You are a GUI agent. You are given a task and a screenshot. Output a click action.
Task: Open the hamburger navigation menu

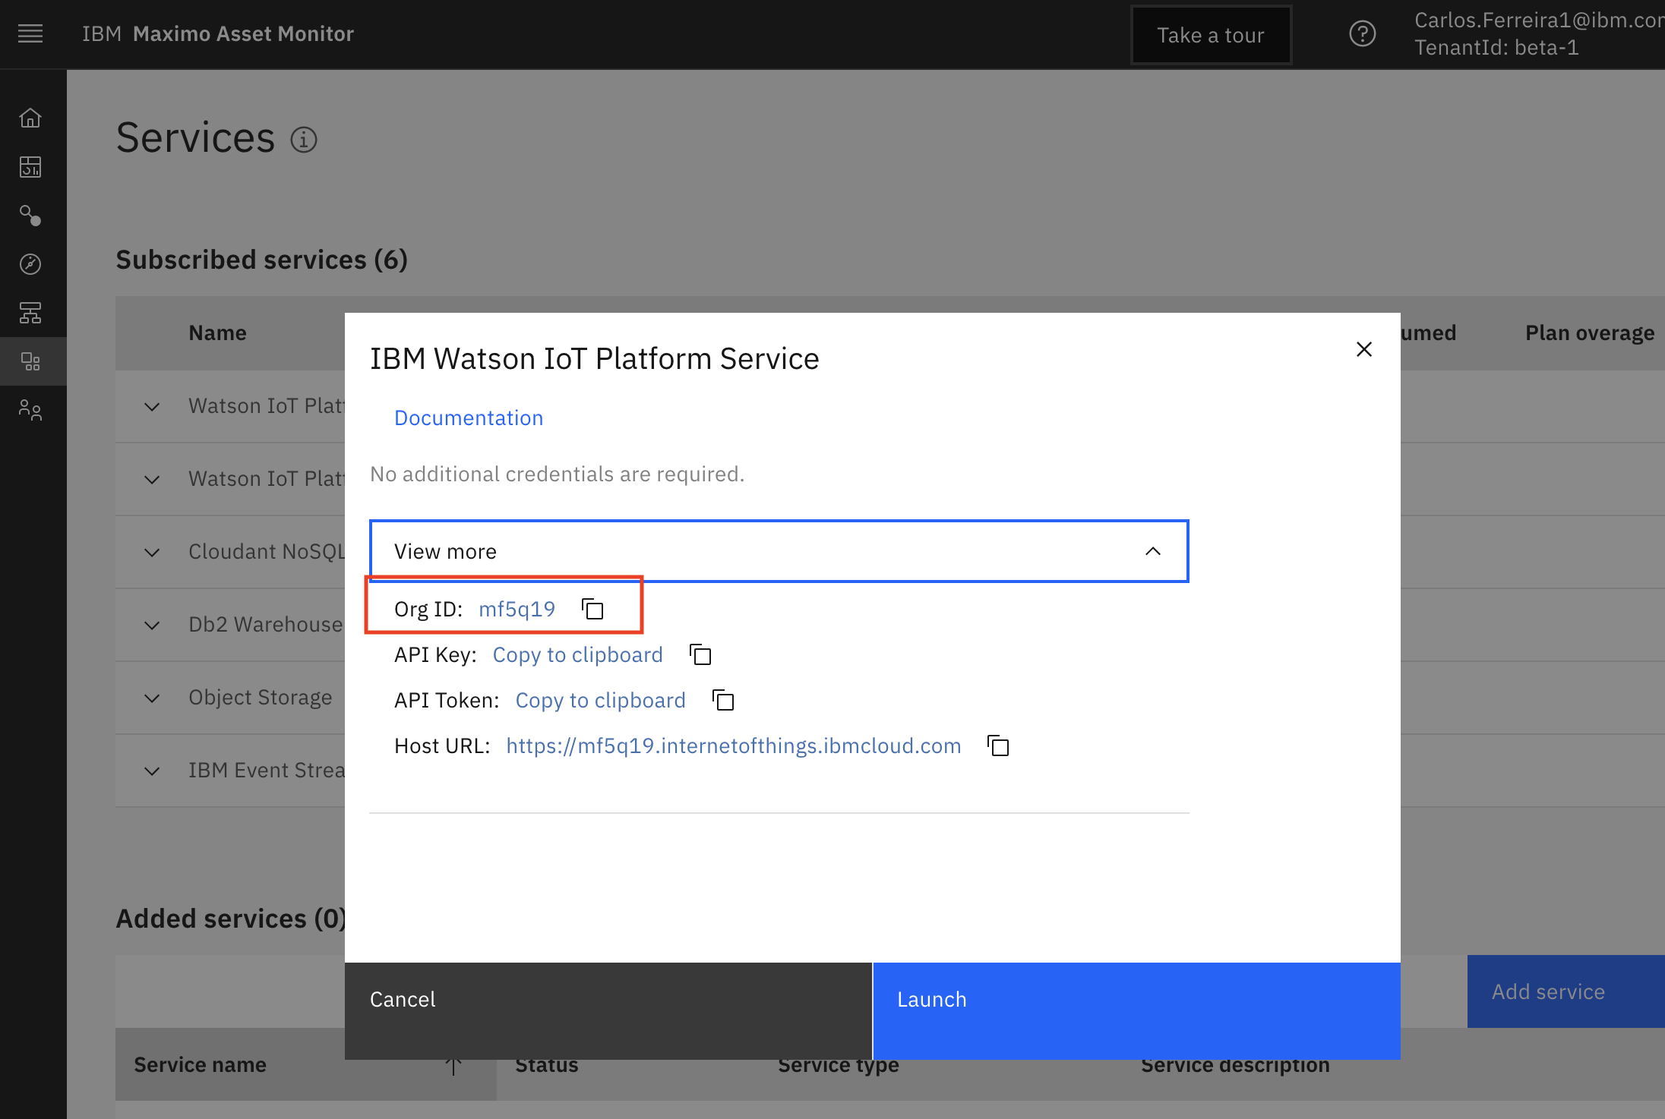pyautogui.click(x=30, y=34)
